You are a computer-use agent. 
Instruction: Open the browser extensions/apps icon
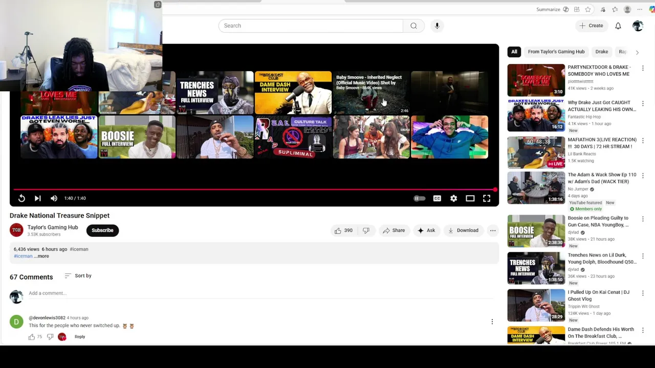point(577,9)
